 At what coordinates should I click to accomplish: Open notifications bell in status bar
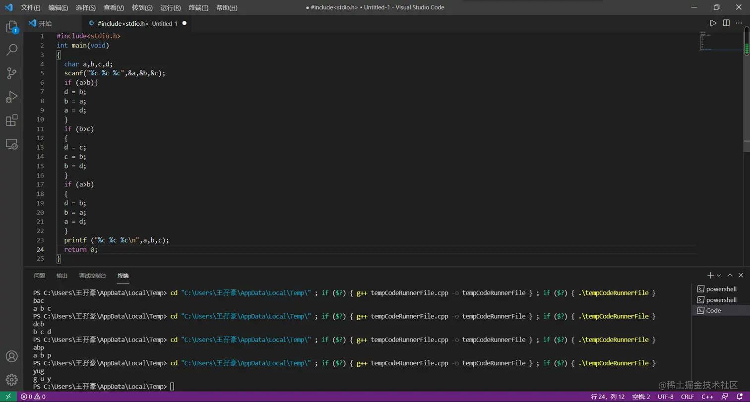tap(739, 397)
